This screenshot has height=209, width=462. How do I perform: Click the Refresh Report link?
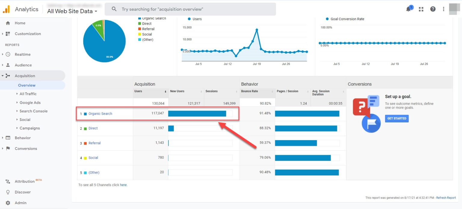pos(446,198)
